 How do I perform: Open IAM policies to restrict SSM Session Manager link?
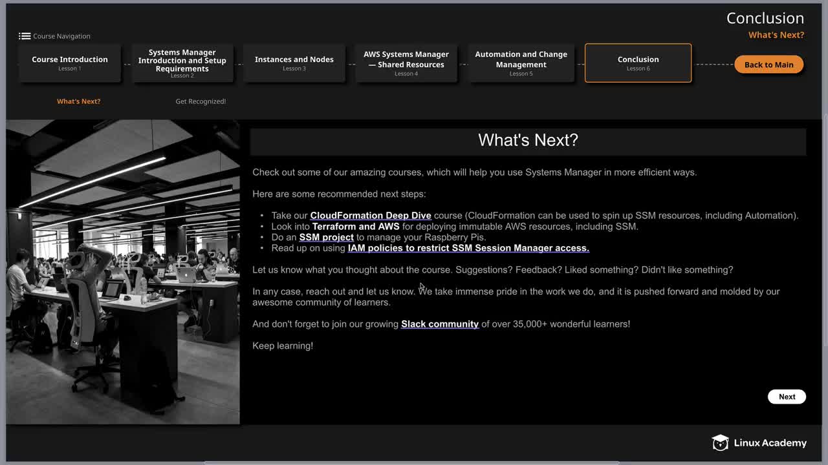(468, 248)
